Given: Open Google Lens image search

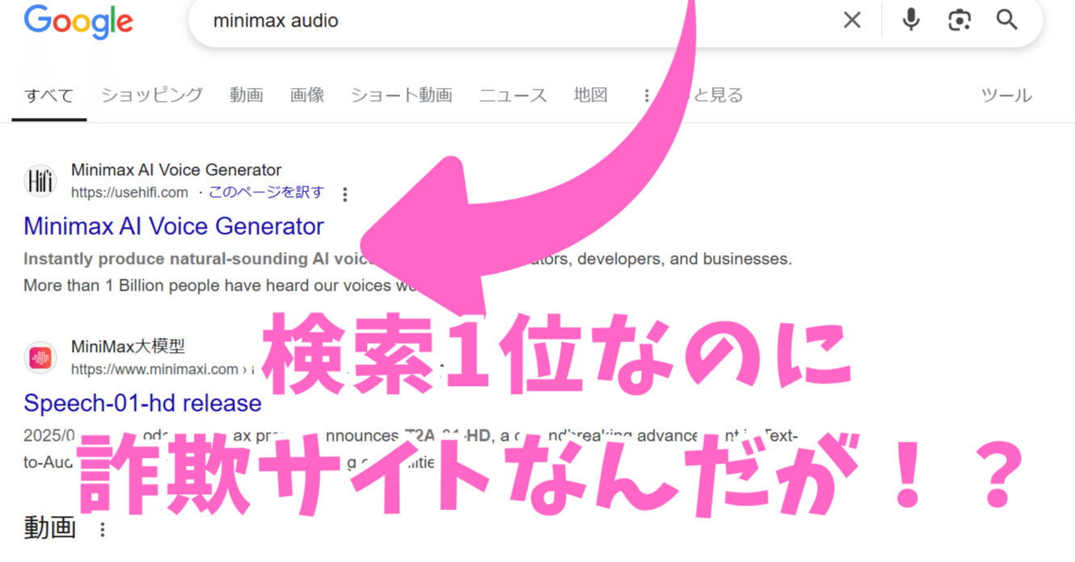Looking at the screenshot, I should tap(958, 19).
